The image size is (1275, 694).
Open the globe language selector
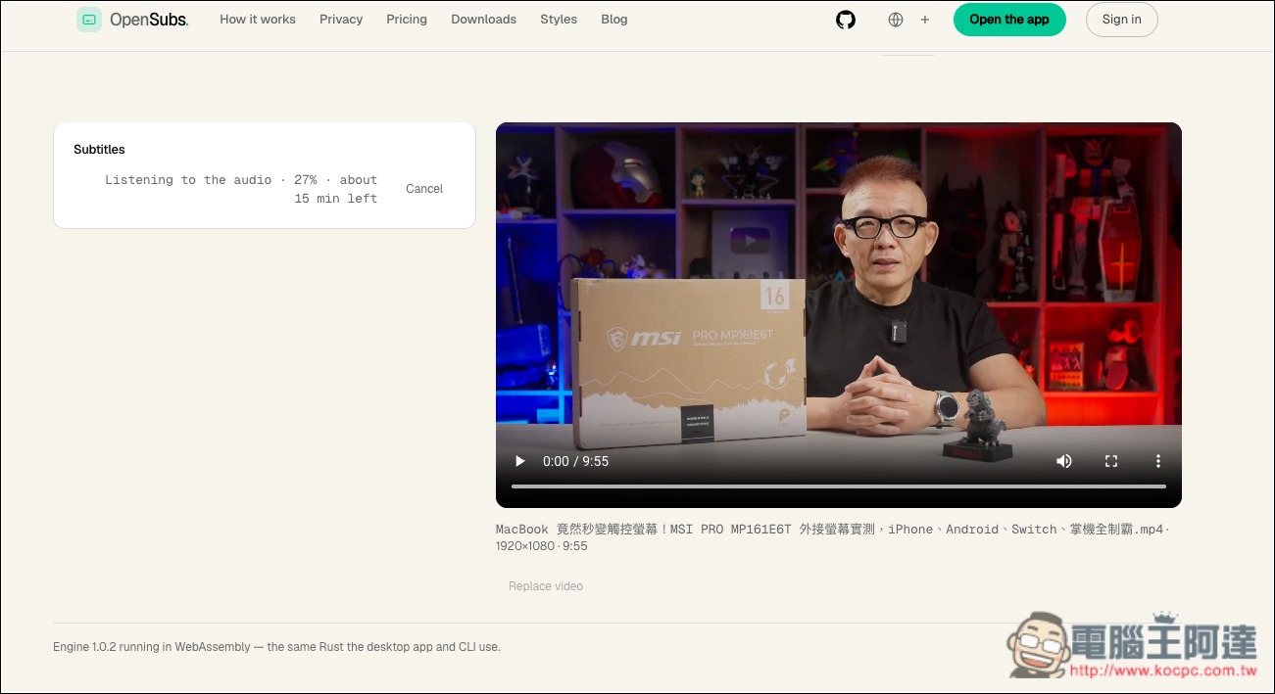point(896,20)
